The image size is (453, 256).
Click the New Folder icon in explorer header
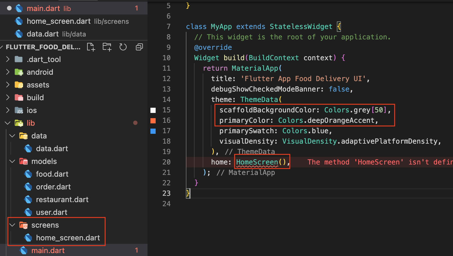pos(107,47)
